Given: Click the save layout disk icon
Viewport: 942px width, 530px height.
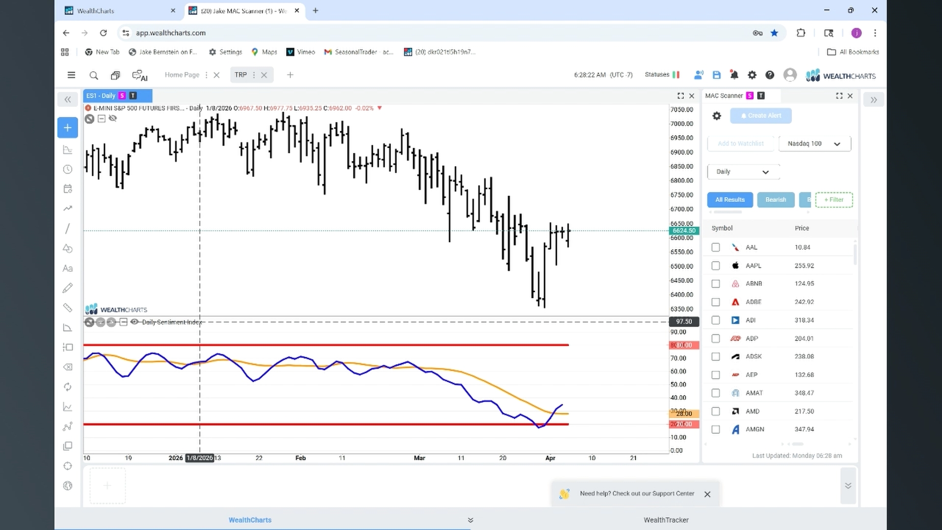Looking at the screenshot, I should [717, 75].
